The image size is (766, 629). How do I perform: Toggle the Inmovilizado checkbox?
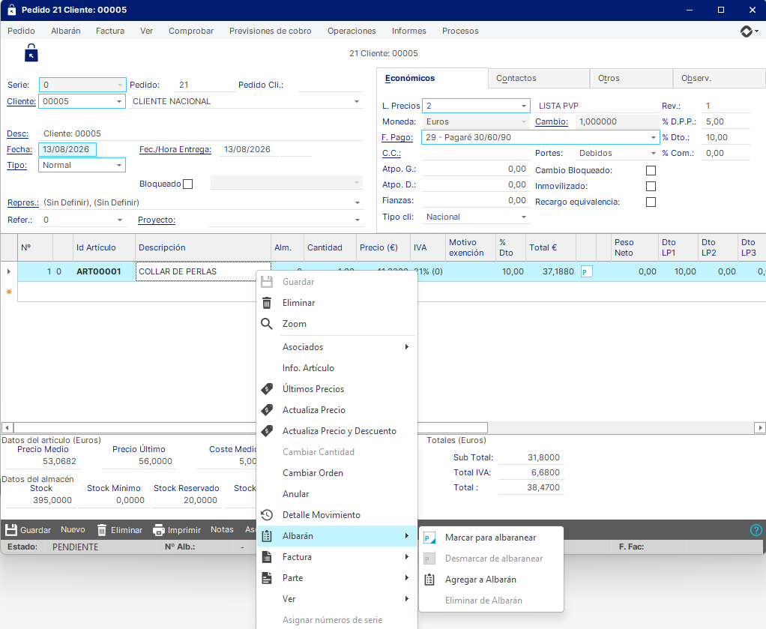tap(651, 186)
